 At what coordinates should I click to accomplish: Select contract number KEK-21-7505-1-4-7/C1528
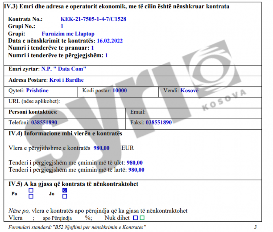(x=93, y=19)
